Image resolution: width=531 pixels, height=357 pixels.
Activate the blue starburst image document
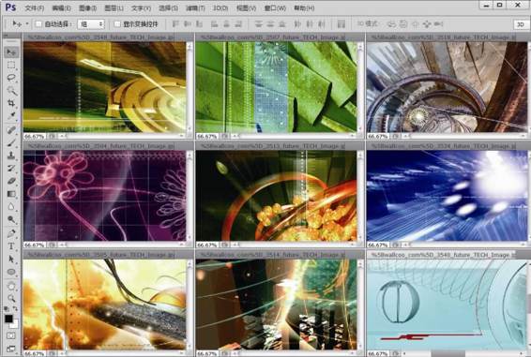pos(447,195)
